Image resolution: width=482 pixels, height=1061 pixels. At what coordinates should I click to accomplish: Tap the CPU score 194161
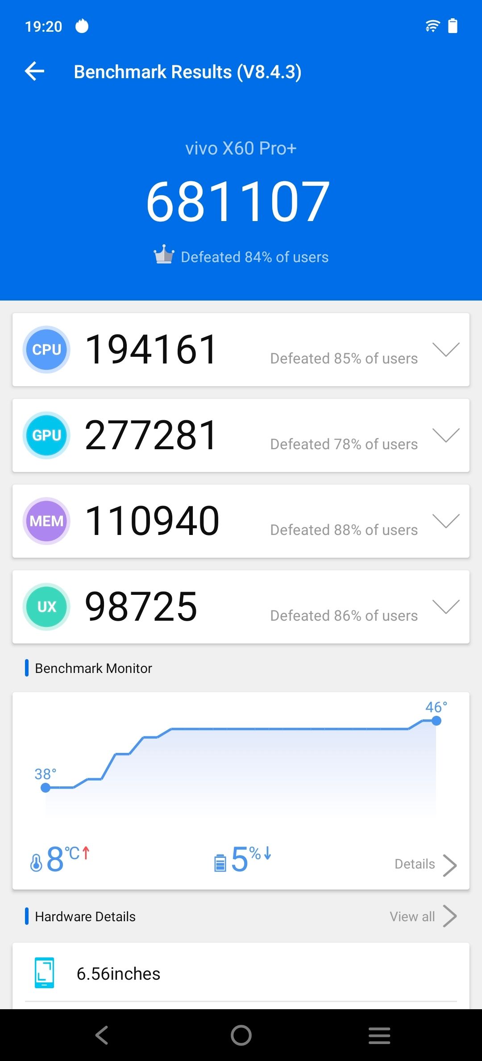click(x=151, y=349)
